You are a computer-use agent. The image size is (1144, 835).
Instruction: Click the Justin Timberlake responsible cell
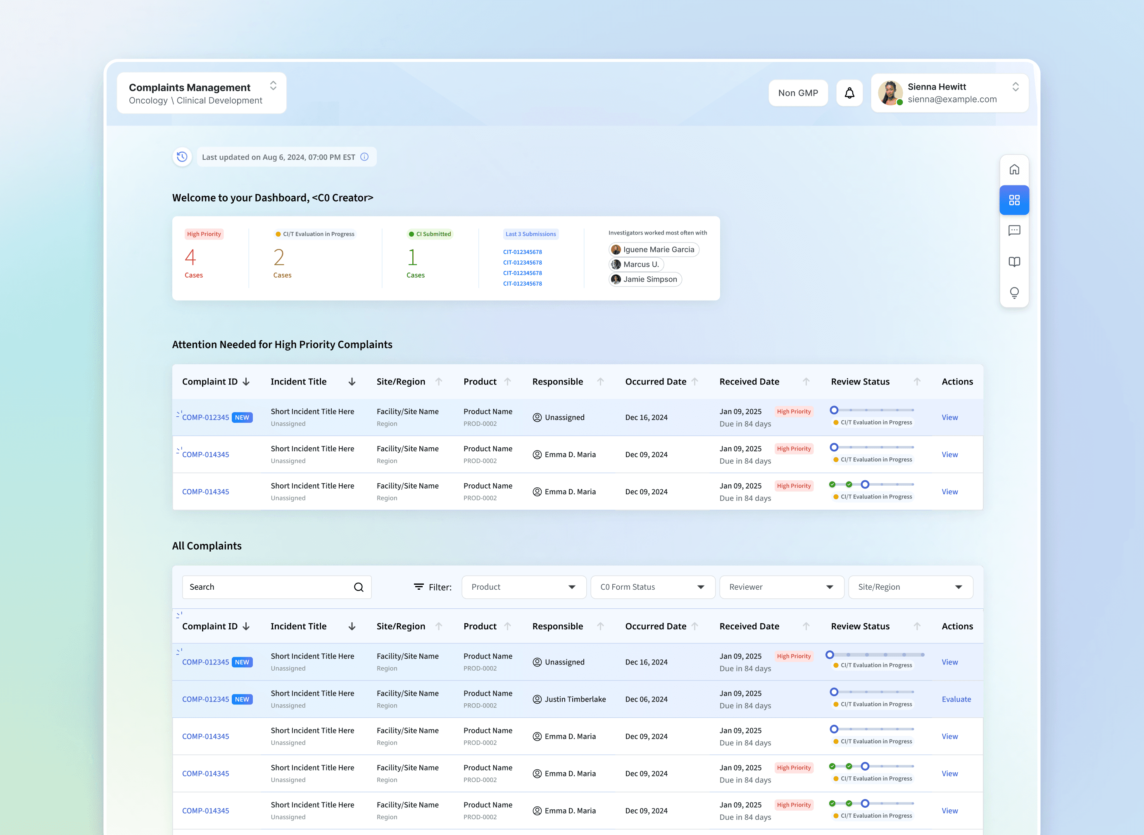coord(569,699)
